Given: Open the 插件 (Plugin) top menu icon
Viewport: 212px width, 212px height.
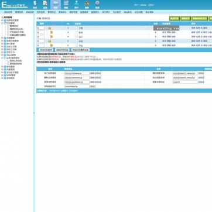Looking at the screenshot, I should [x=87, y=5].
